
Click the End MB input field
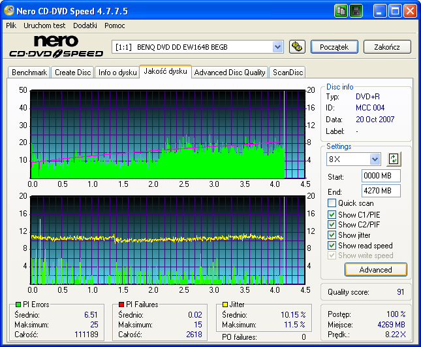click(381, 191)
